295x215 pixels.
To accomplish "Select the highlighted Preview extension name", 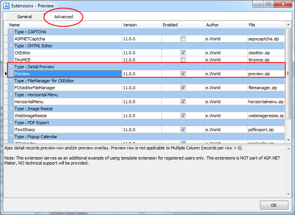I will [x=68, y=74].
